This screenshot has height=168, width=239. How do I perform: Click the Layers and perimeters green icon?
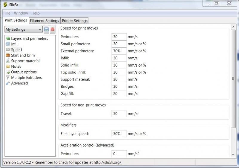click(x=8, y=38)
